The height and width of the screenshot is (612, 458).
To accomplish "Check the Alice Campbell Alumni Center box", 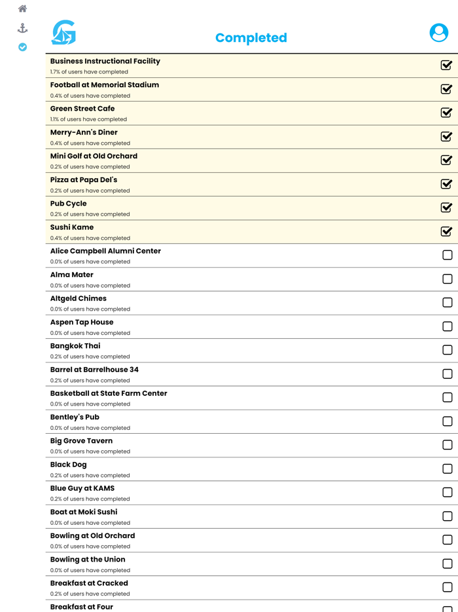I will (447, 256).
